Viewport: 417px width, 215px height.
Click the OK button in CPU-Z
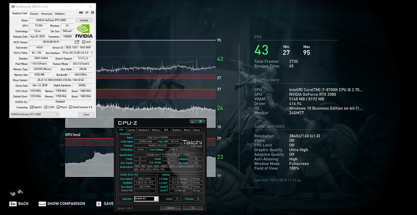point(193,208)
